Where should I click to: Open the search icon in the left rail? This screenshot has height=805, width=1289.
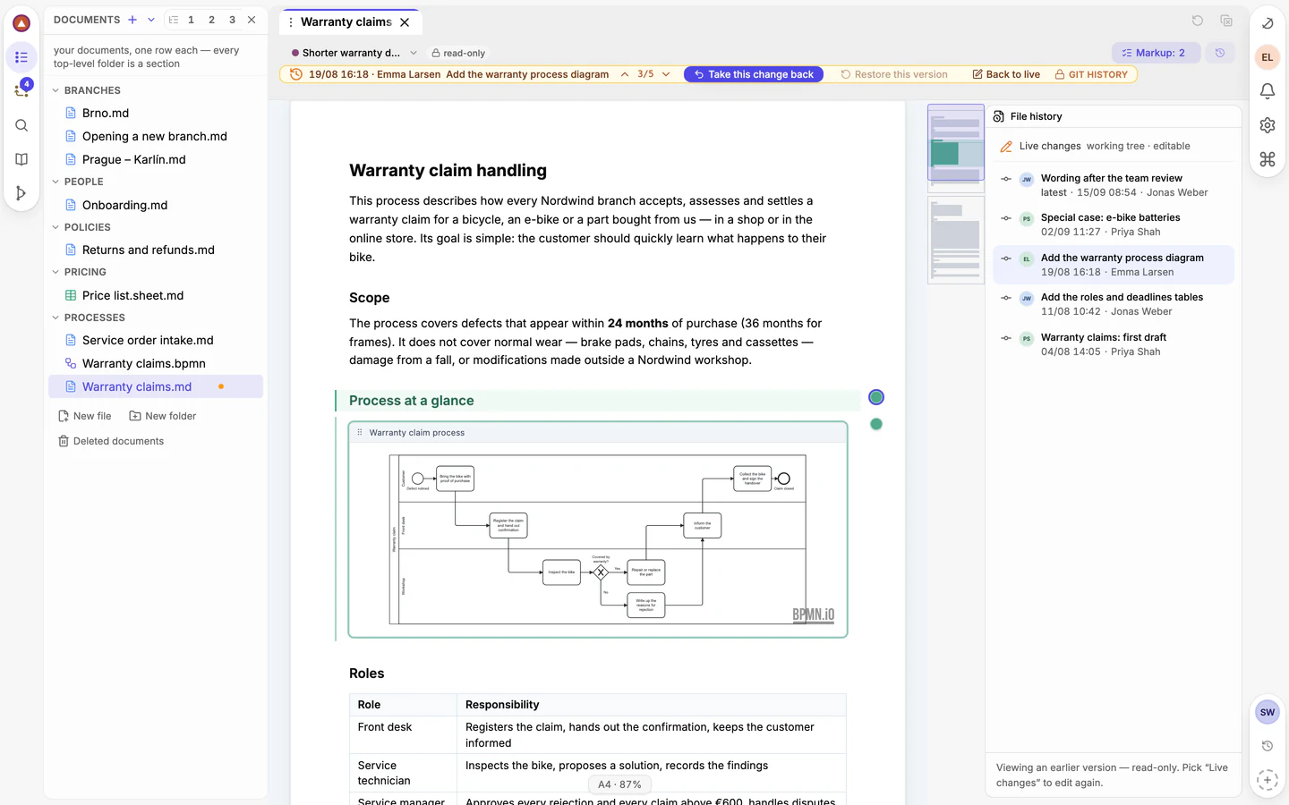[x=21, y=125]
